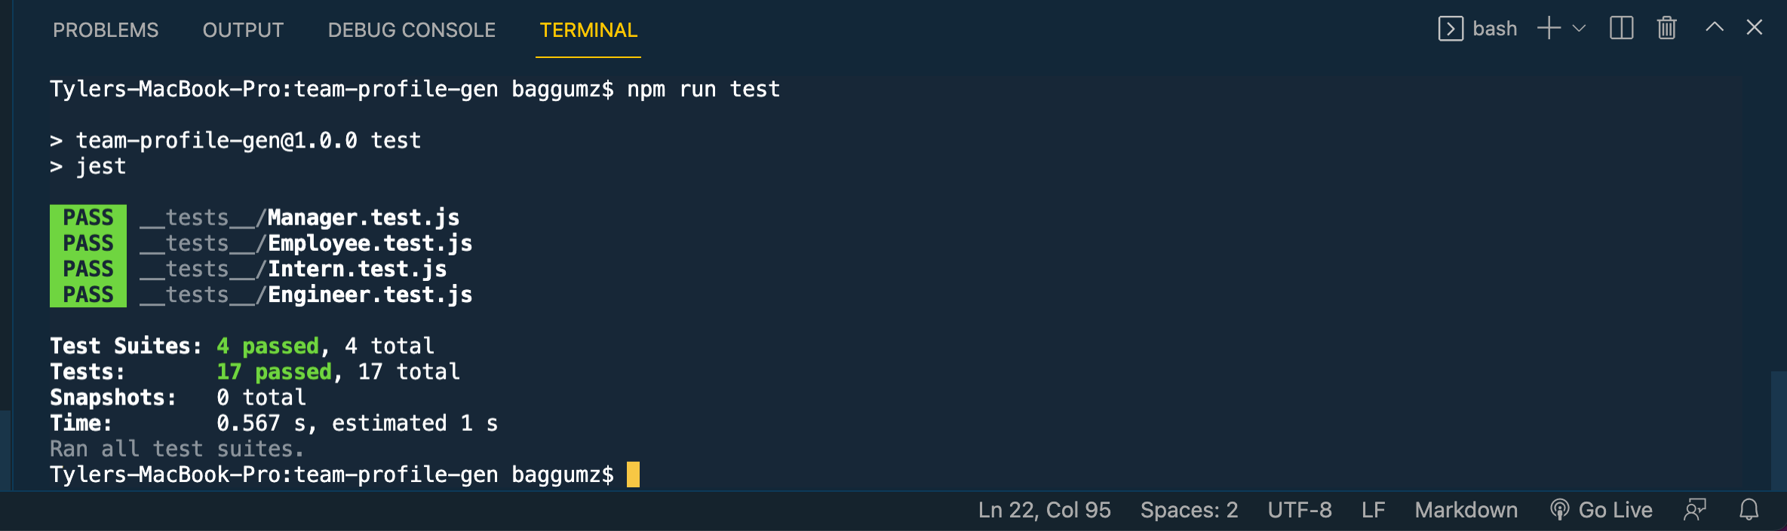The image size is (1787, 531).
Task: Click the Go Live button
Action: 1601,510
